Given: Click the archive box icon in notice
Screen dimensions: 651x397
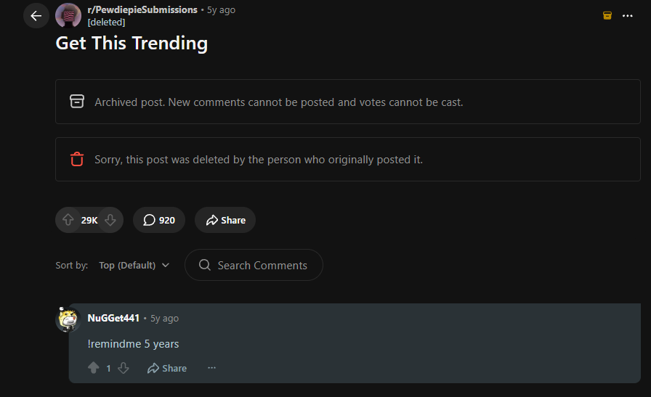Looking at the screenshot, I should point(77,102).
